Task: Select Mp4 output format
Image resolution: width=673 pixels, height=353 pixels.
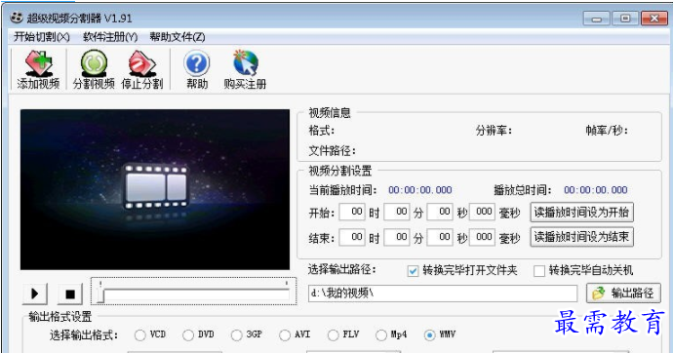Action: 381,335
